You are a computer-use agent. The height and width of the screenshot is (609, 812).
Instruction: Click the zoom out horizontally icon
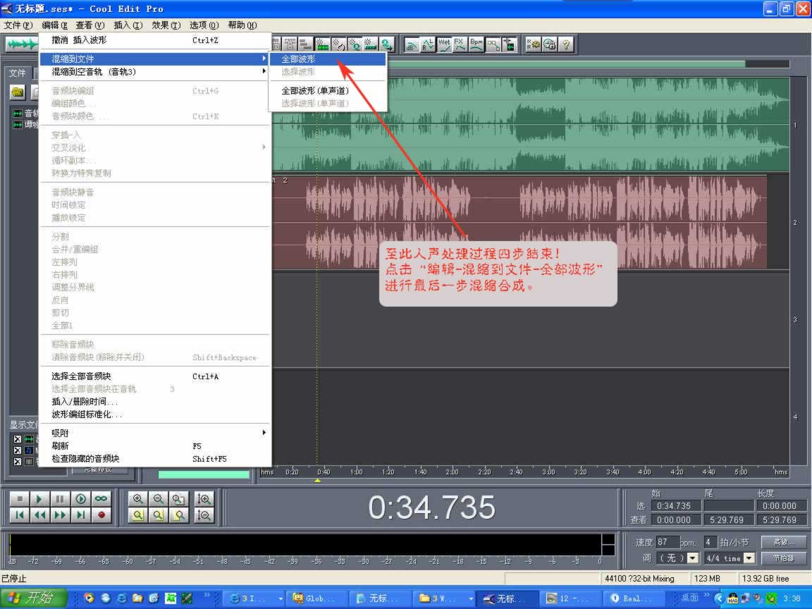(159, 499)
